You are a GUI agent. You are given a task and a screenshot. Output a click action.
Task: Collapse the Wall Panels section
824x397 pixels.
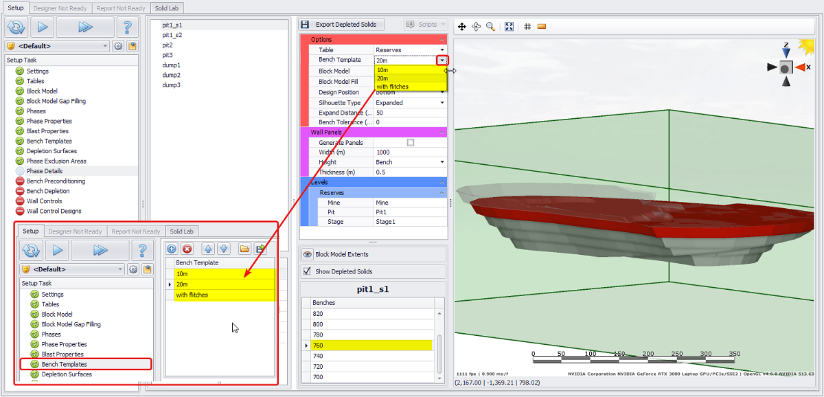(442, 132)
